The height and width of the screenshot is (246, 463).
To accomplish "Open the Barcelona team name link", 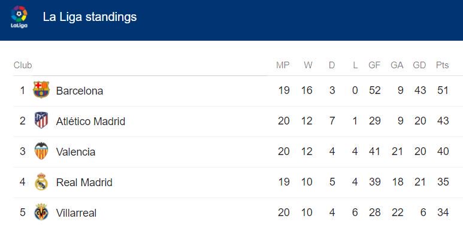I will [x=80, y=91].
